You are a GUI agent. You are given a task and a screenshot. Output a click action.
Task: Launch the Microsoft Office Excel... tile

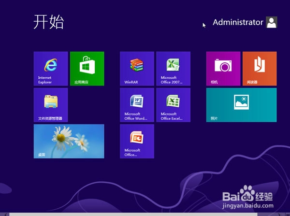click(x=174, y=105)
